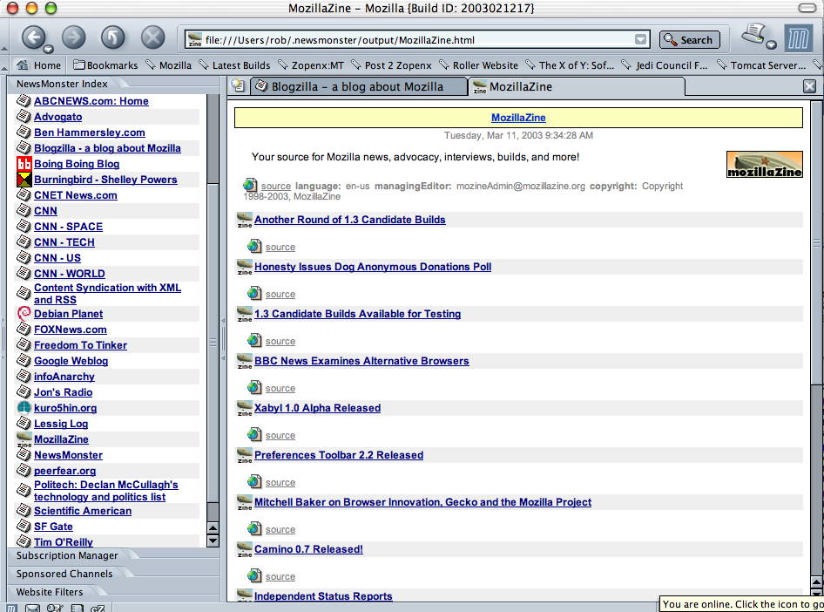Click the MozillaZine blimp icon in the sidebar
Image resolution: width=824 pixels, height=612 pixels.
pos(24,439)
